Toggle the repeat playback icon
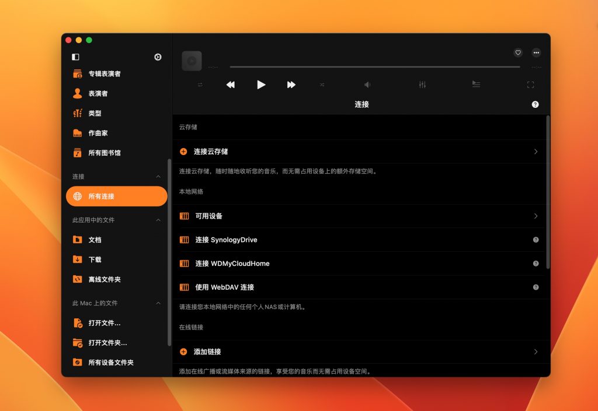 pos(199,85)
